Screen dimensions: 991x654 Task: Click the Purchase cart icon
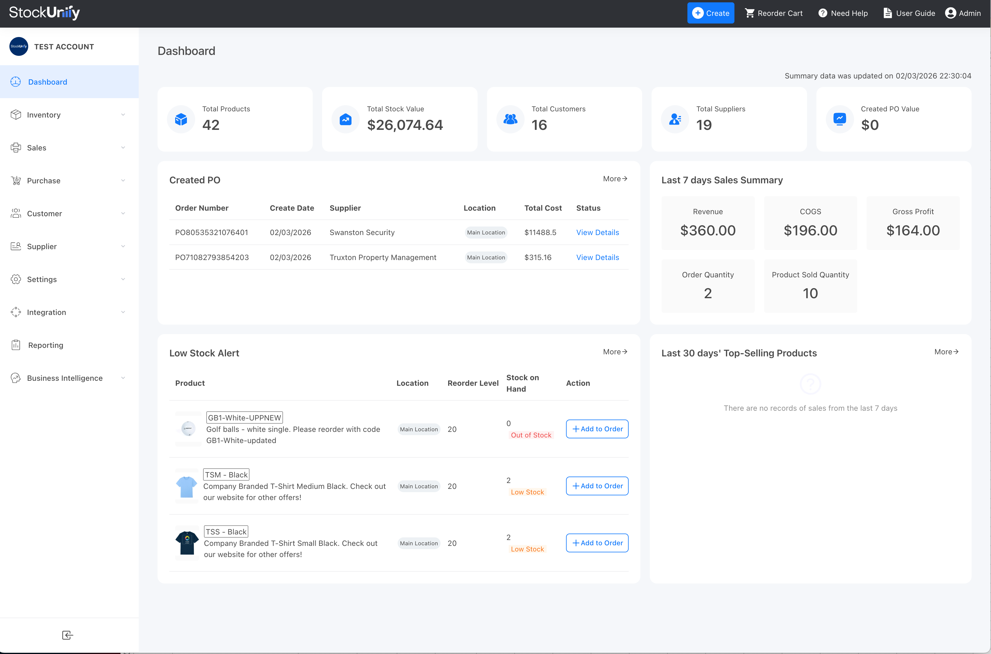(16, 180)
